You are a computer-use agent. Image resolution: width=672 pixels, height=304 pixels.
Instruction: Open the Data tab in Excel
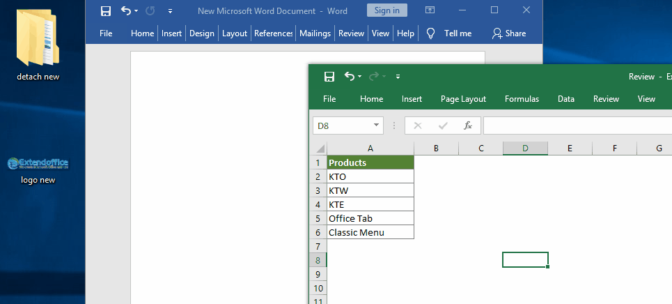(565, 99)
